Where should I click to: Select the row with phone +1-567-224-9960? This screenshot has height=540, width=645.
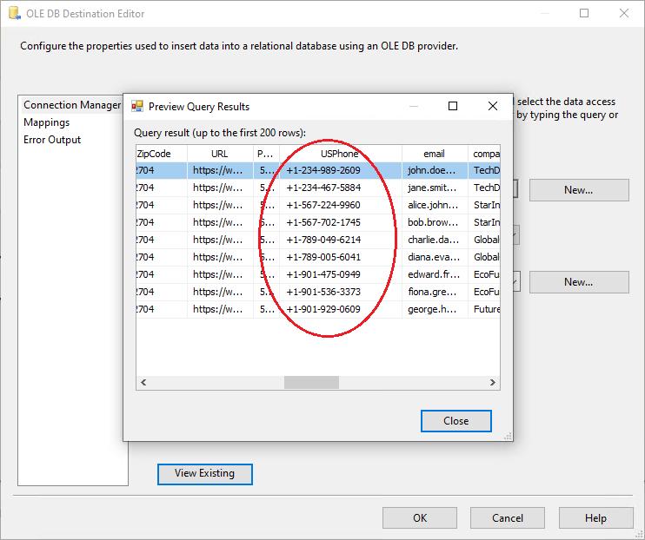(x=323, y=205)
